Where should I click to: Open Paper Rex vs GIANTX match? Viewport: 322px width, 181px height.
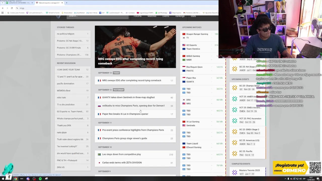tap(203, 80)
